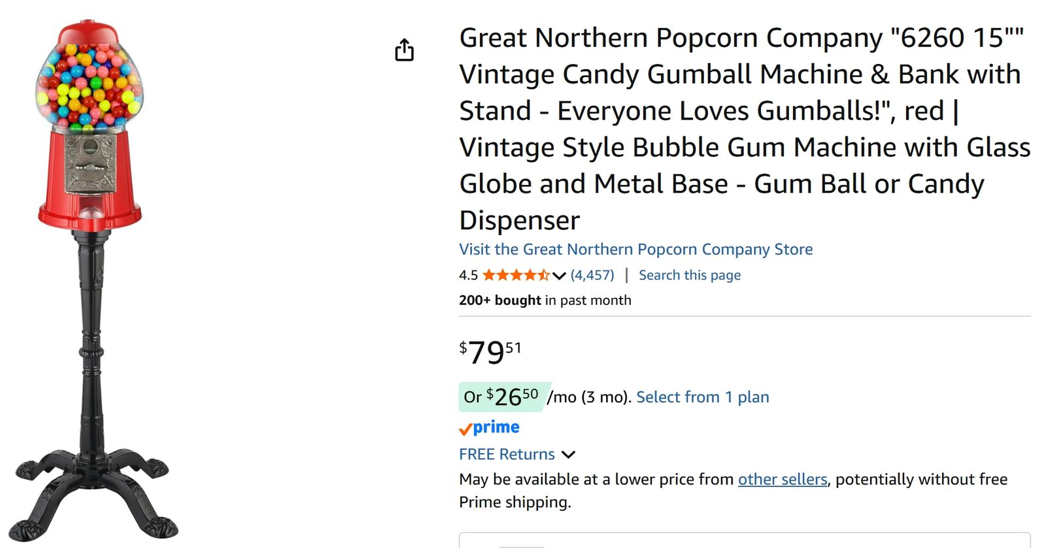
Task: Click the black four-legged stand base
Action: click(93, 490)
